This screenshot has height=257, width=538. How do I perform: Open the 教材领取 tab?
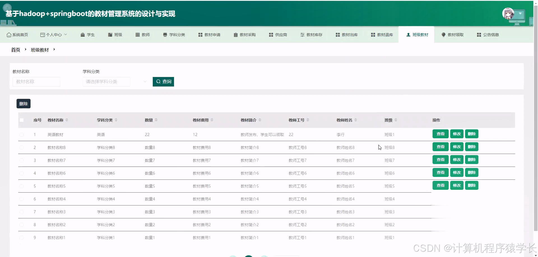click(x=452, y=34)
